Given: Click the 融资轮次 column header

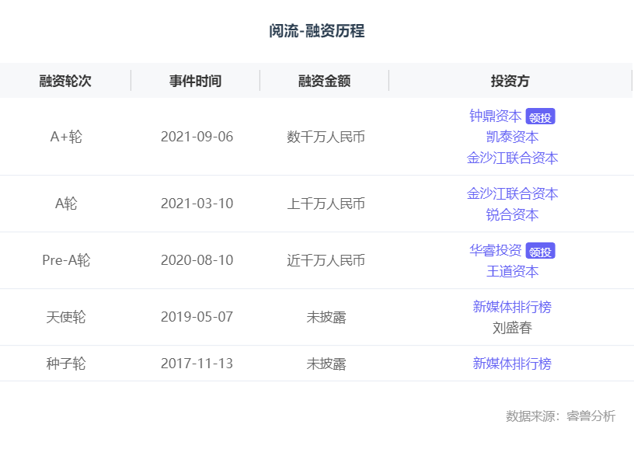Looking at the screenshot, I should click(x=65, y=81).
